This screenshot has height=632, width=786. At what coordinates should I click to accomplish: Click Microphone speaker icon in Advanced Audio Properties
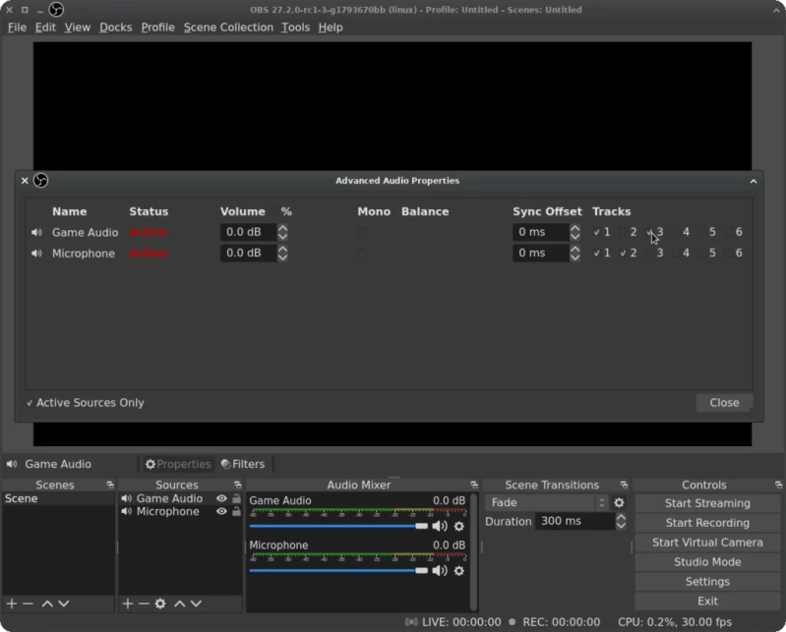pos(36,254)
